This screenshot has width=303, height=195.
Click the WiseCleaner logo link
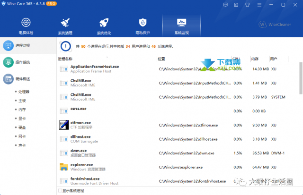pyautogui.click(x=275, y=25)
